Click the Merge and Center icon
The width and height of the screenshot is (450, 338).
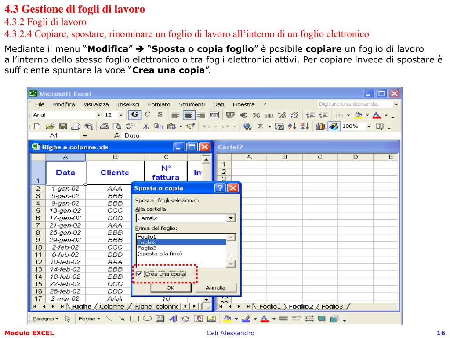214,115
